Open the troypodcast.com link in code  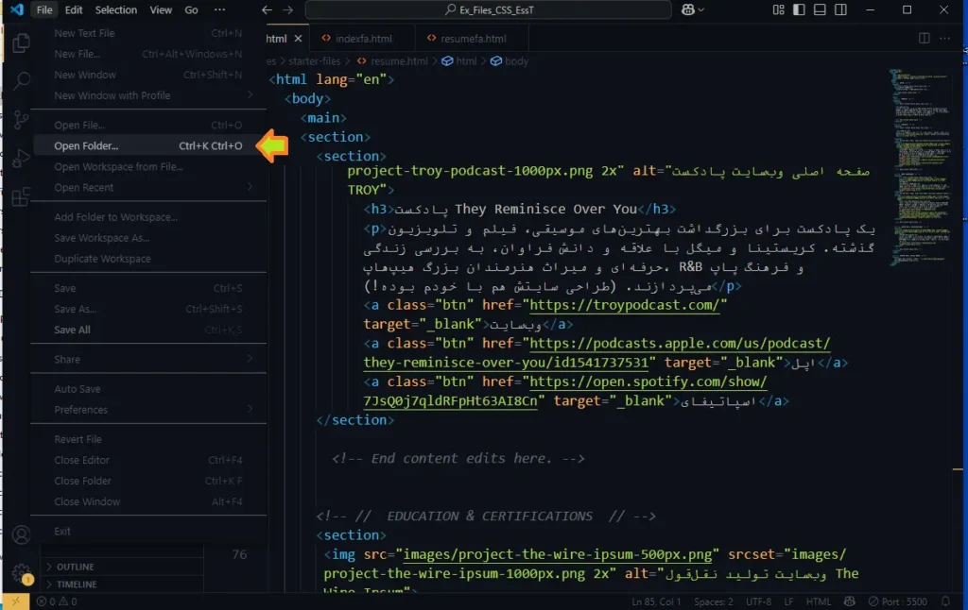click(625, 305)
